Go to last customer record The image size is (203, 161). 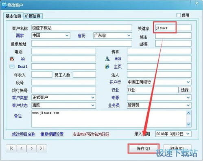42,148
